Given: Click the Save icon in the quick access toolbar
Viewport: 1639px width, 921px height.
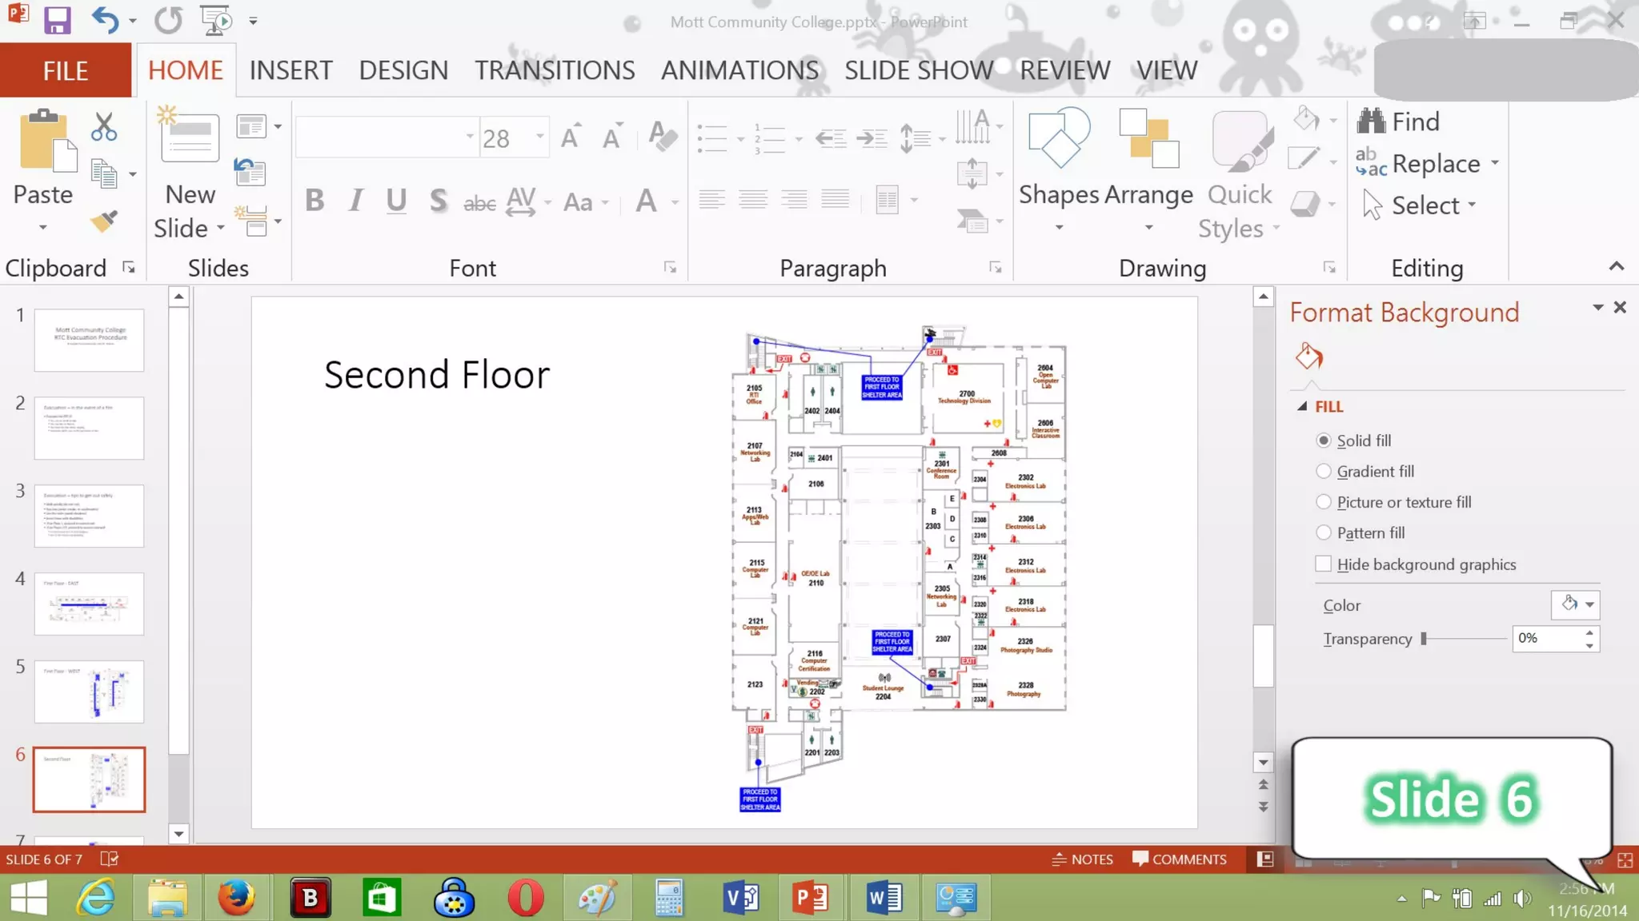Looking at the screenshot, I should [x=57, y=21].
